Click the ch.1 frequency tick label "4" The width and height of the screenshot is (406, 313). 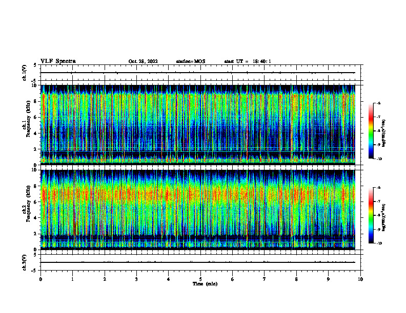point(35,133)
